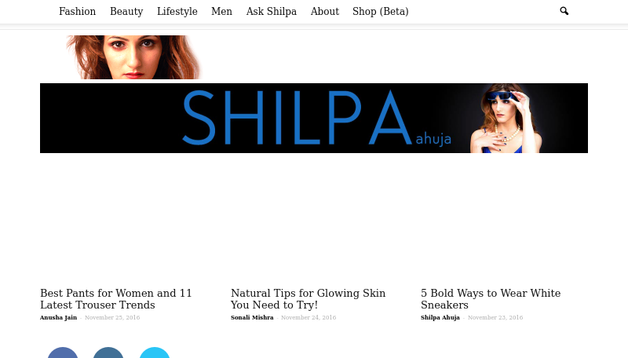628x358 pixels.
Task: Open Shop (Beta) in navigation
Action: (381, 11)
